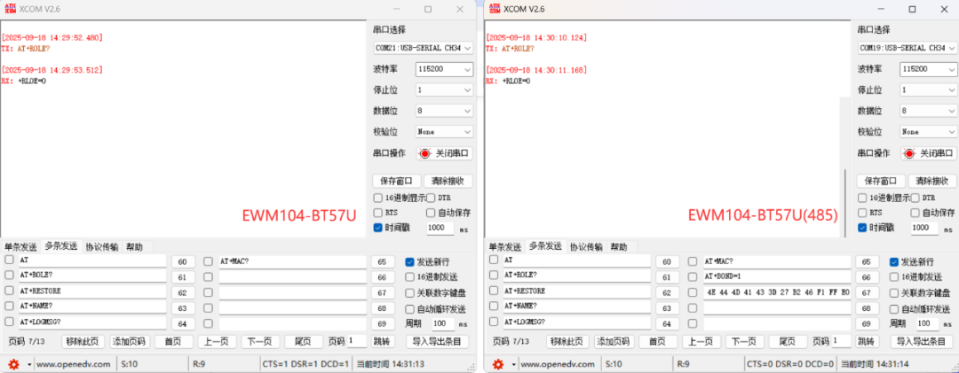Click XCOM app icon in left window title bar
The height and width of the screenshot is (373, 959).
point(11,9)
